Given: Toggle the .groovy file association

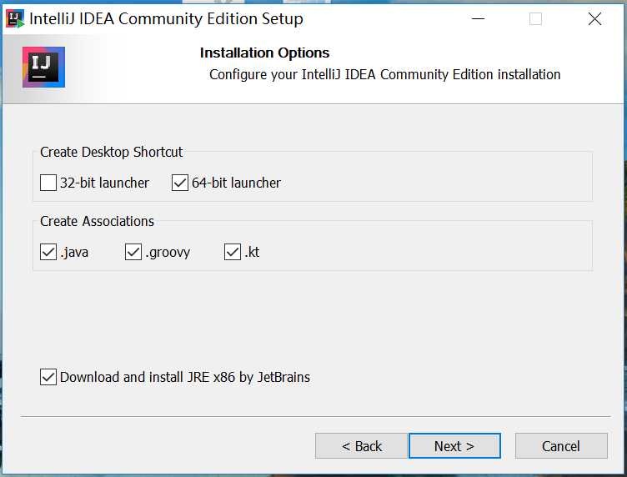Looking at the screenshot, I should 133,252.
